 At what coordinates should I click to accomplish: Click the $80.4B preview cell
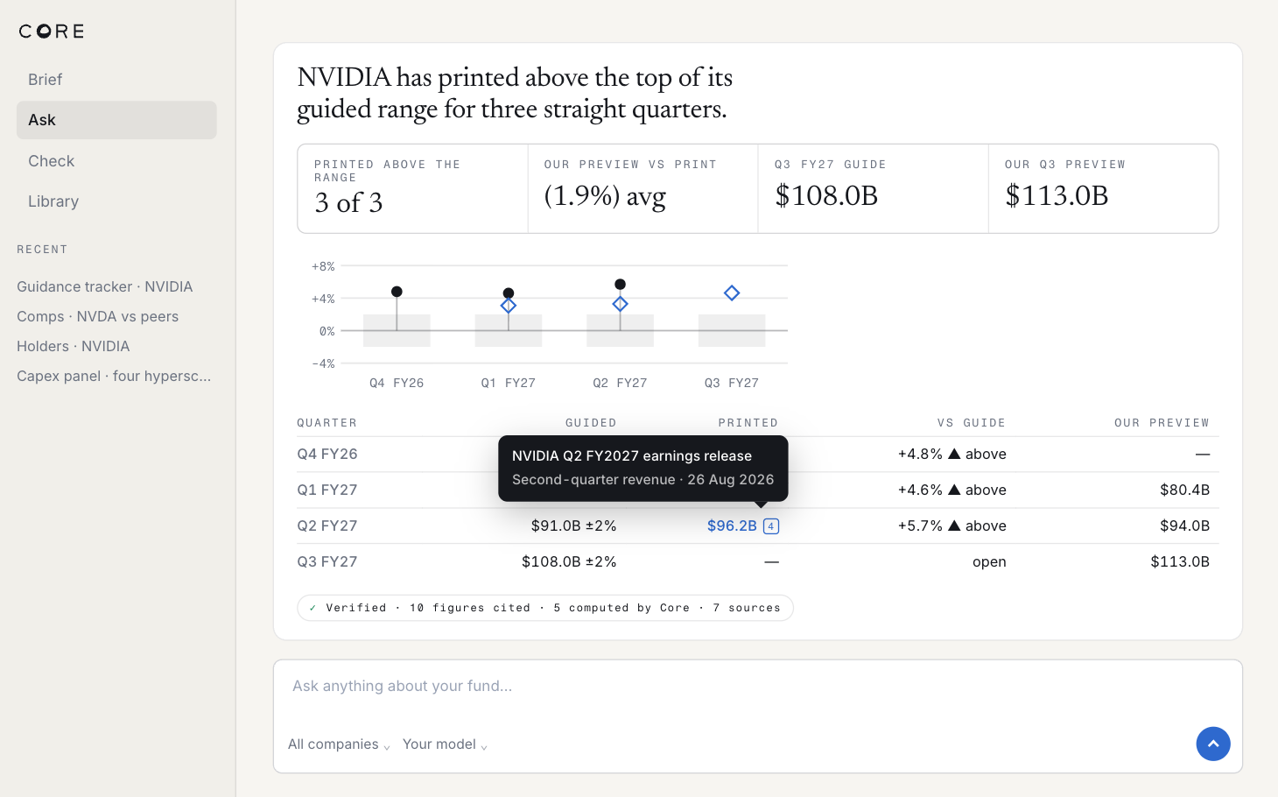click(x=1185, y=490)
